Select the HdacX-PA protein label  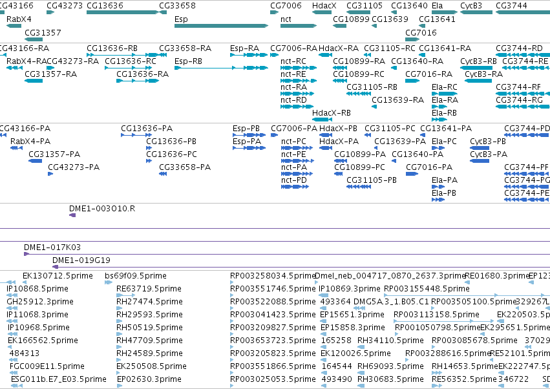(339, 142)
